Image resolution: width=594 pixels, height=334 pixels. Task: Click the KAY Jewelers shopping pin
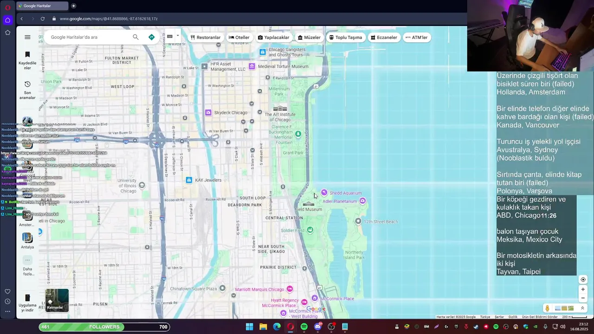(189, 180)
